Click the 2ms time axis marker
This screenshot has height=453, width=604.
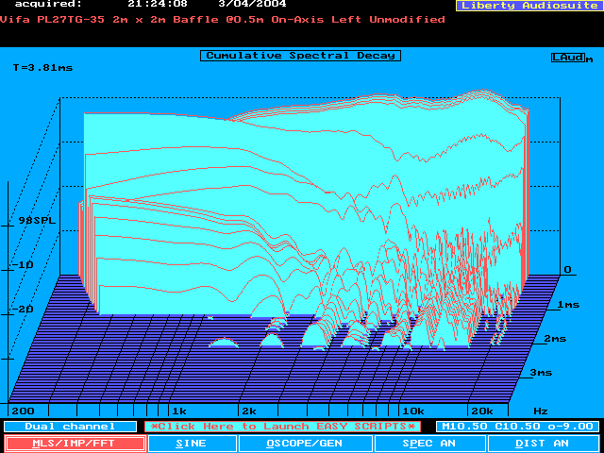point(555,338)
